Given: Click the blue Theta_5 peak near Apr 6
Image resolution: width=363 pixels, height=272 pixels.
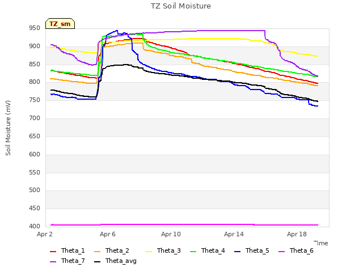Looking at the screenshot, I should pos(117,31).
